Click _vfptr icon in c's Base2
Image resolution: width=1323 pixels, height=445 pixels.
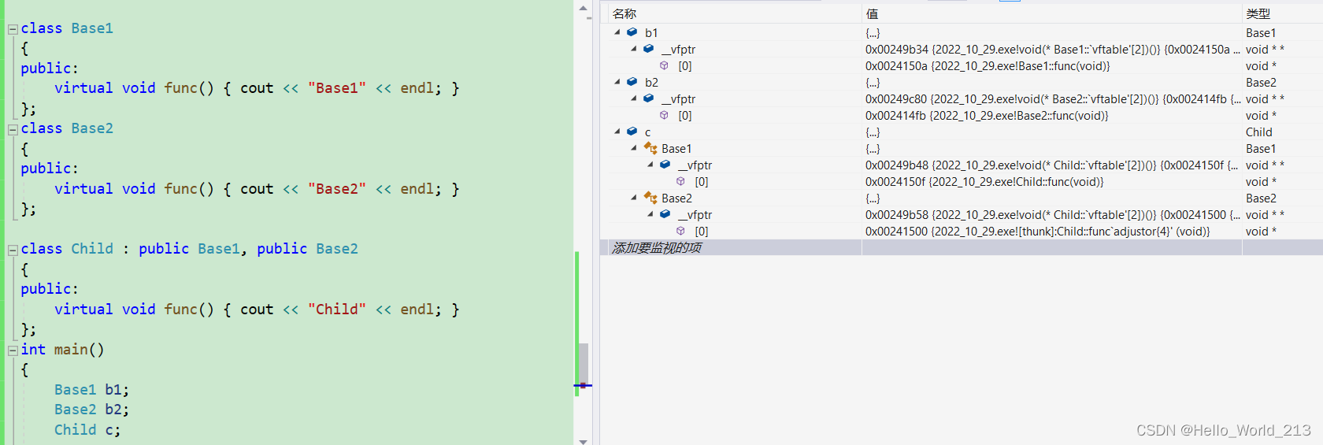coord(665,214)
